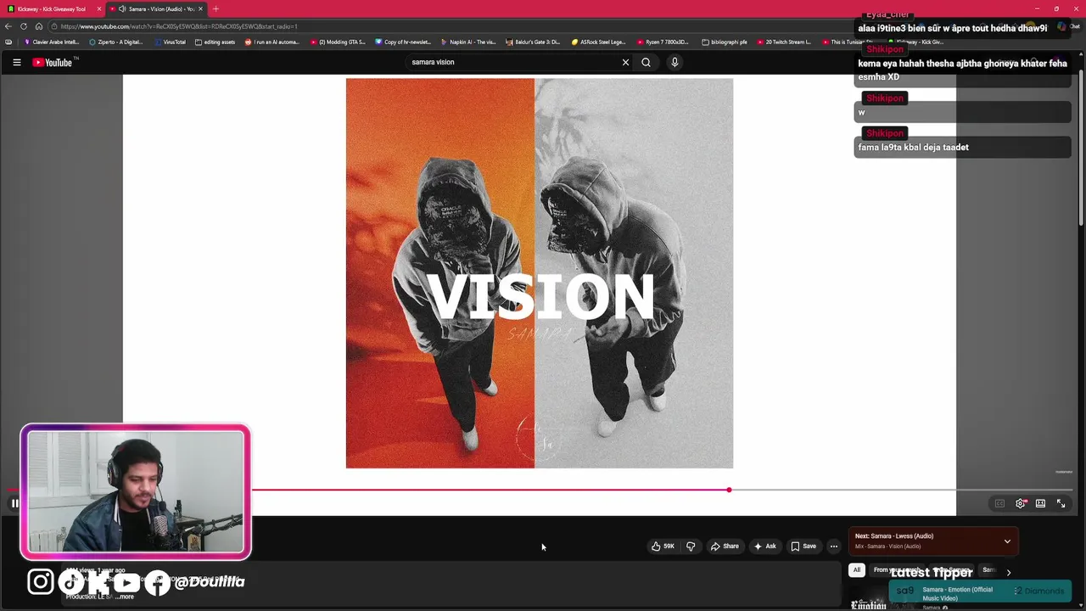The height and width of the screenshot is (611, 1086).
Task: Click the magnifier search button
Action: pos(646,62)
